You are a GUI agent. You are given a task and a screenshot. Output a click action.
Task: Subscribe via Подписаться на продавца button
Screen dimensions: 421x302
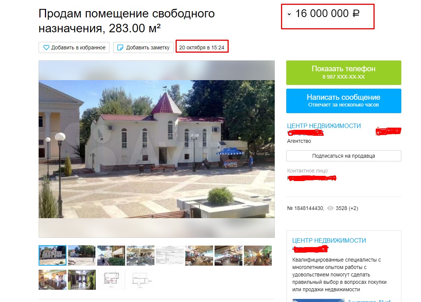(344, 156)
